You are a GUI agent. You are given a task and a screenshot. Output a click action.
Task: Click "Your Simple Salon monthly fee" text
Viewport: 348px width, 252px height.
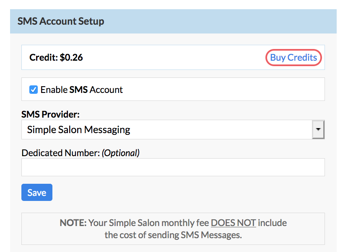(148, 223)
